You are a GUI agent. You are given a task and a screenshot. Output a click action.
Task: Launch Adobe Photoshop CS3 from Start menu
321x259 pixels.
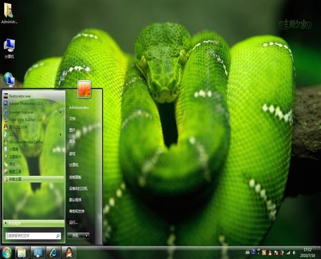(x=34, y=104)
